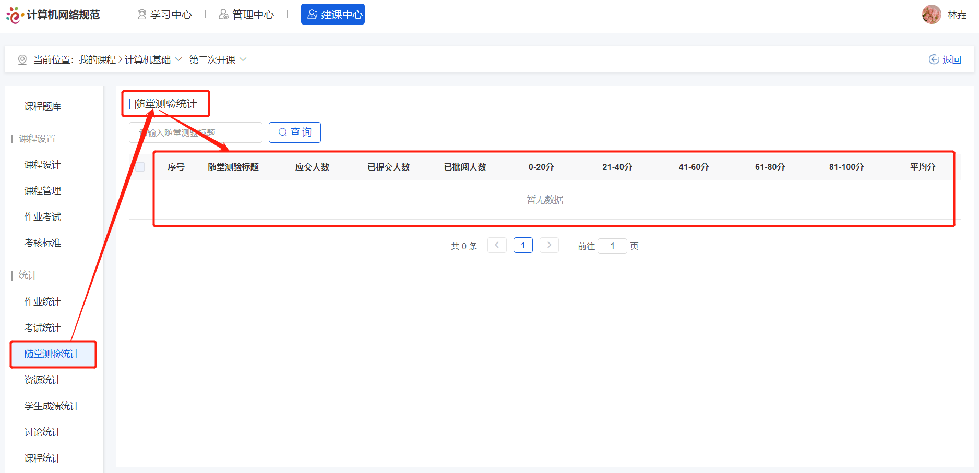Click the 课程设置 sidebar group label
This screenshot has height=473, width=979.
click(37, 139)
